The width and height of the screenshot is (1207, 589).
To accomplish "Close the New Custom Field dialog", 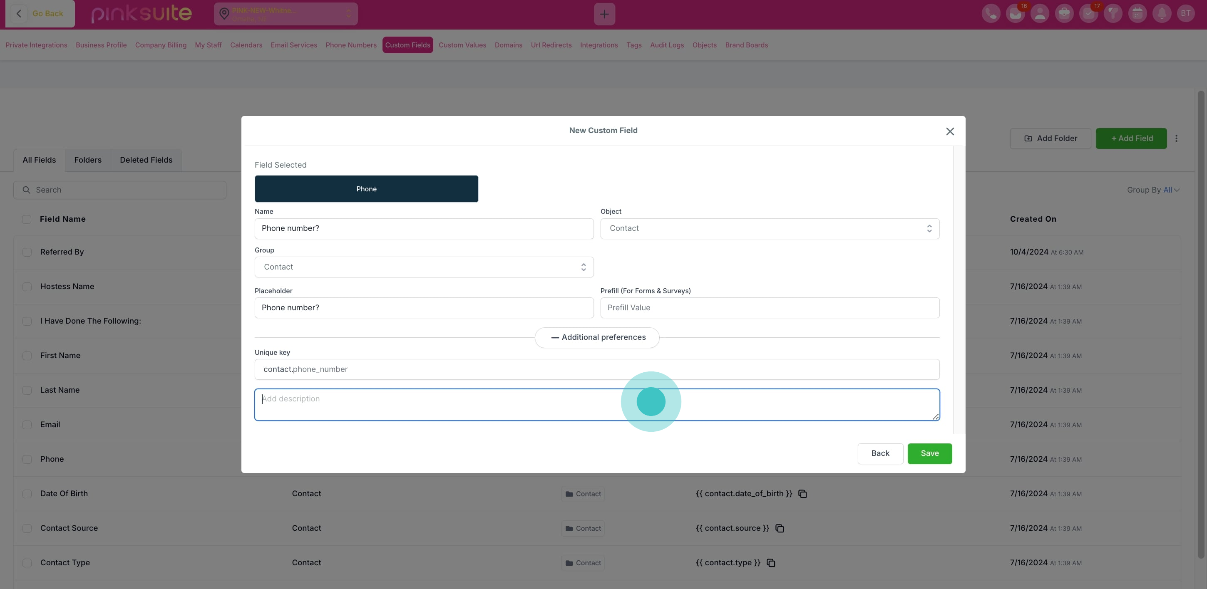I will coord(950,131).
